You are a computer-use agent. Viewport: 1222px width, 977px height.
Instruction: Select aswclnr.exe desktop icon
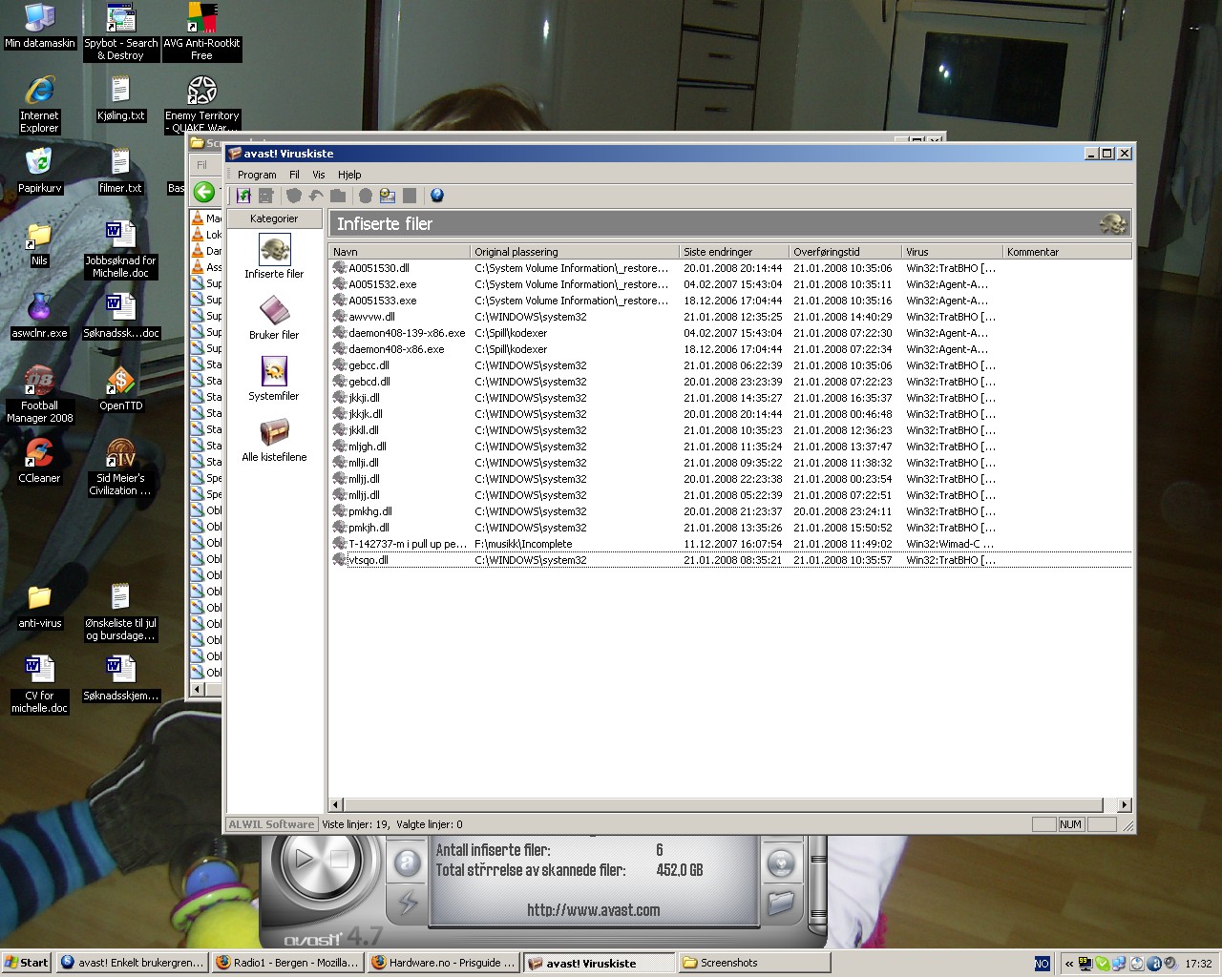[x=39, y=316]
